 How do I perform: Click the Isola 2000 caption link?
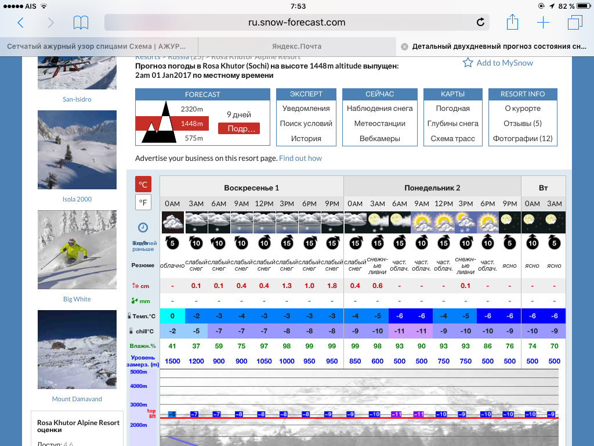point(77,199)
